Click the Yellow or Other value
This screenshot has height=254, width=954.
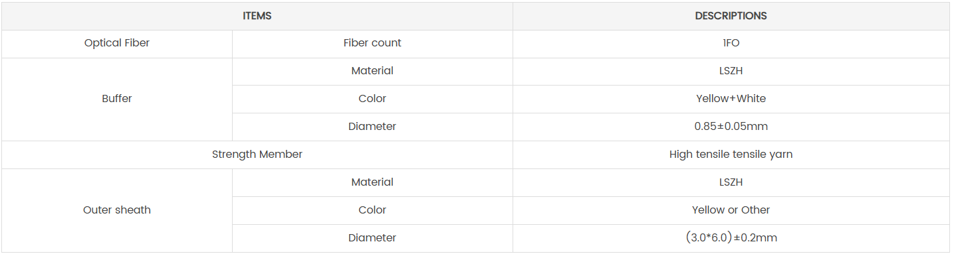point(731,210)
